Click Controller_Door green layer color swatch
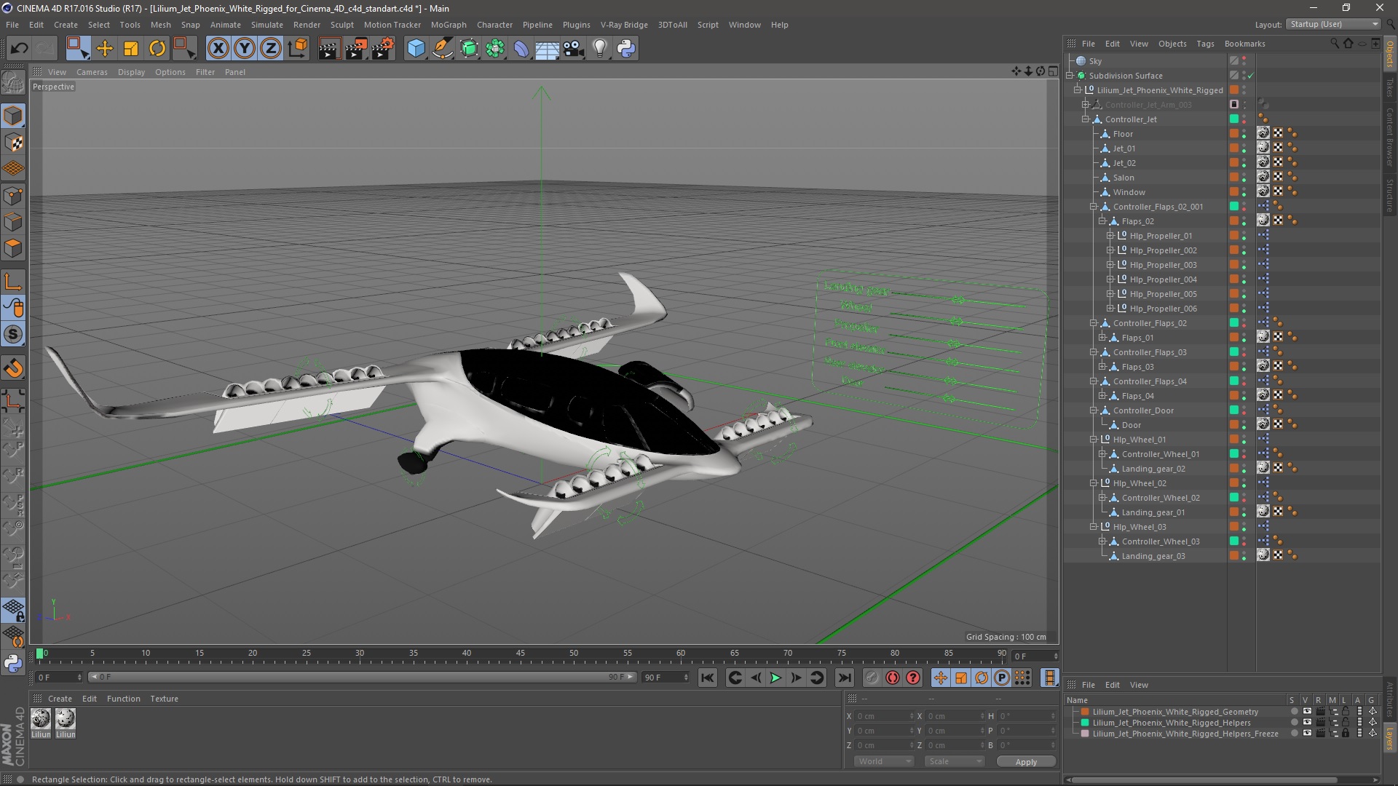 1234,410
